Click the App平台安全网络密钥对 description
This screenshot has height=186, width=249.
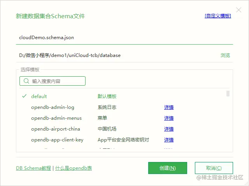coord(123,140)
